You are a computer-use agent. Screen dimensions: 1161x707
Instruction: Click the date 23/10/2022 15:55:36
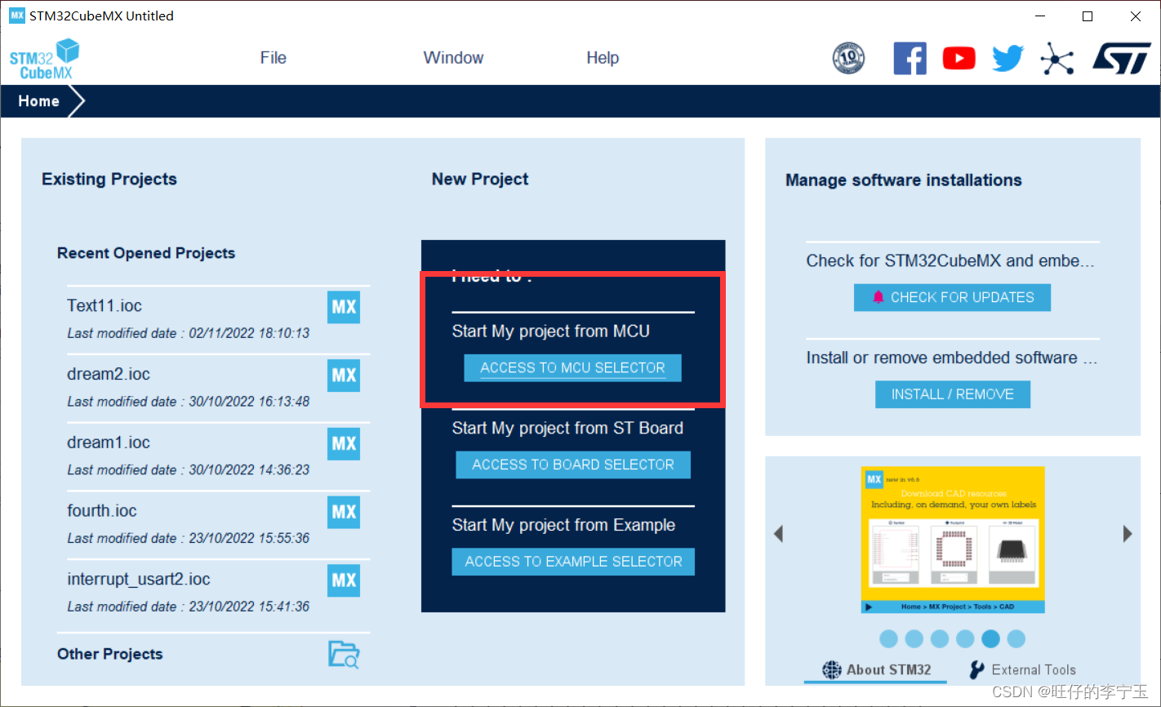pyautogui.click(x=249, y=539)
